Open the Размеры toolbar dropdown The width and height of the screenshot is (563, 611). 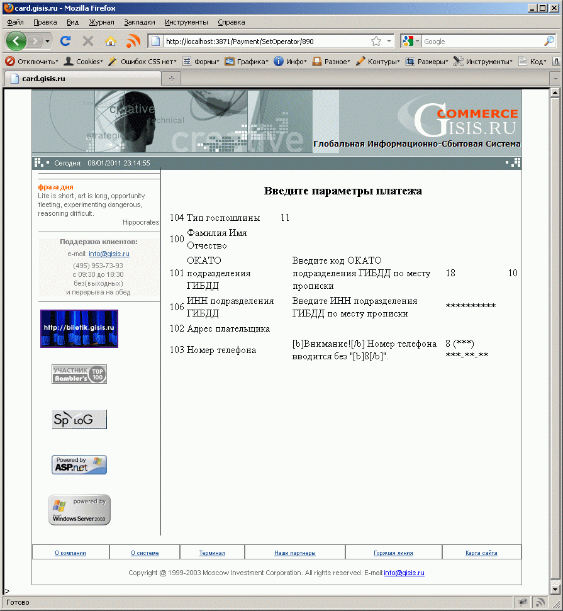(x=427, y=62)
